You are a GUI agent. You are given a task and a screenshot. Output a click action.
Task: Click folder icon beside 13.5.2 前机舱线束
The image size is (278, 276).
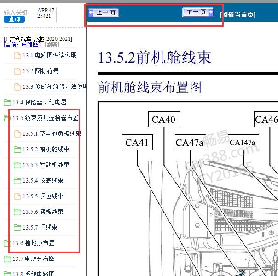click(x=17, y=149)
